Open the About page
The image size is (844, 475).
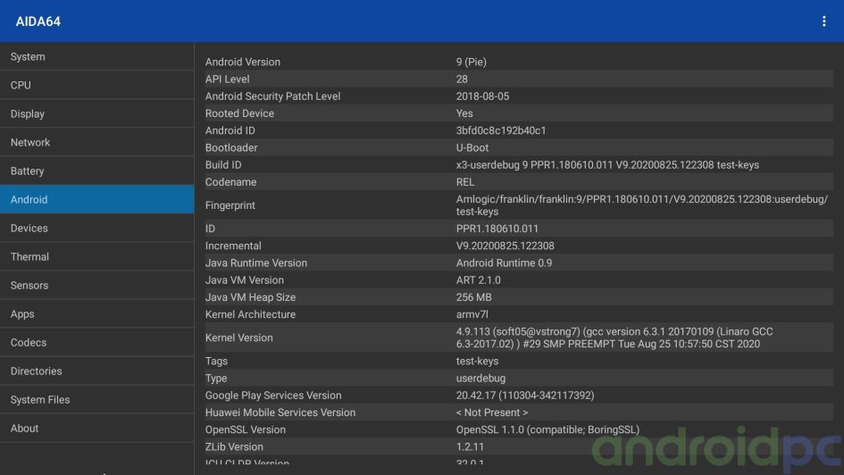point(96,429)
